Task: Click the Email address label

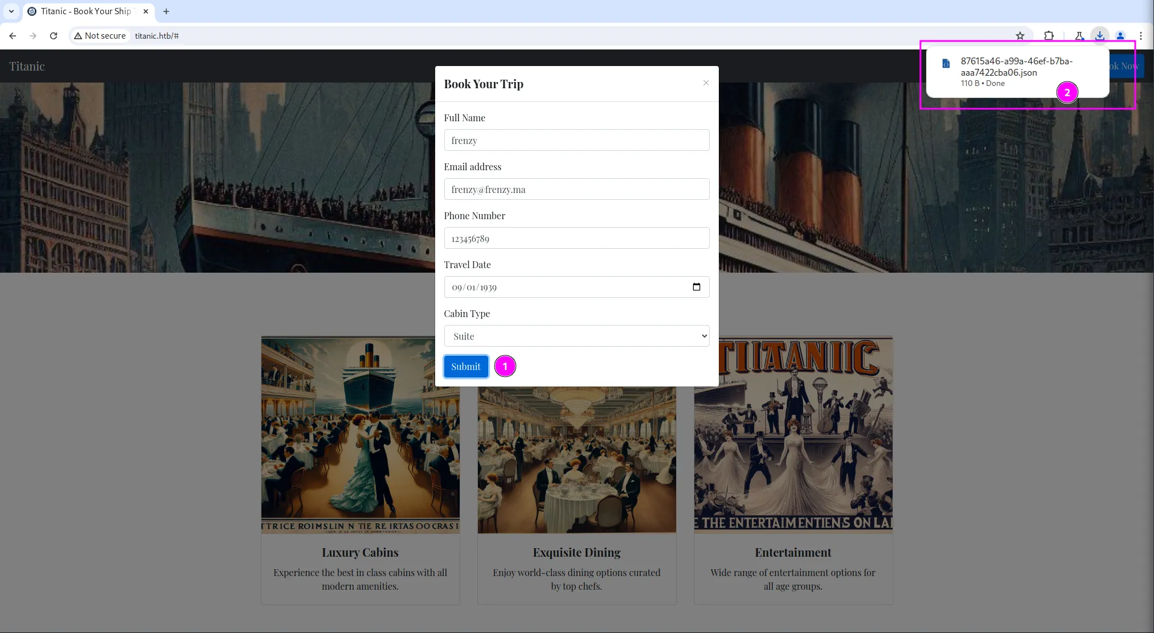Action: point(473,167)
